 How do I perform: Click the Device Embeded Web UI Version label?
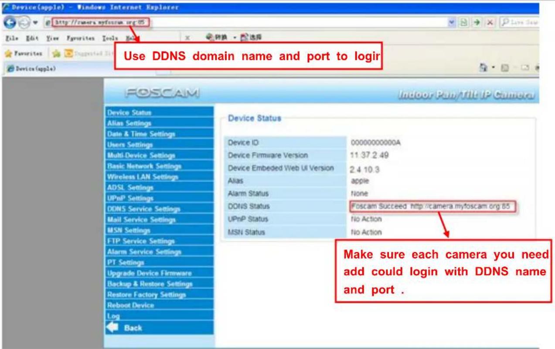point(280,168)
